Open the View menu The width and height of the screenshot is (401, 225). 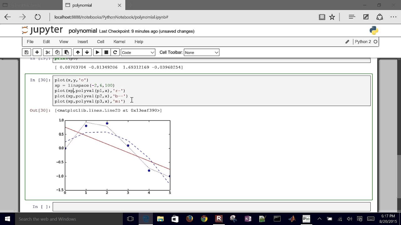[64, 42]
